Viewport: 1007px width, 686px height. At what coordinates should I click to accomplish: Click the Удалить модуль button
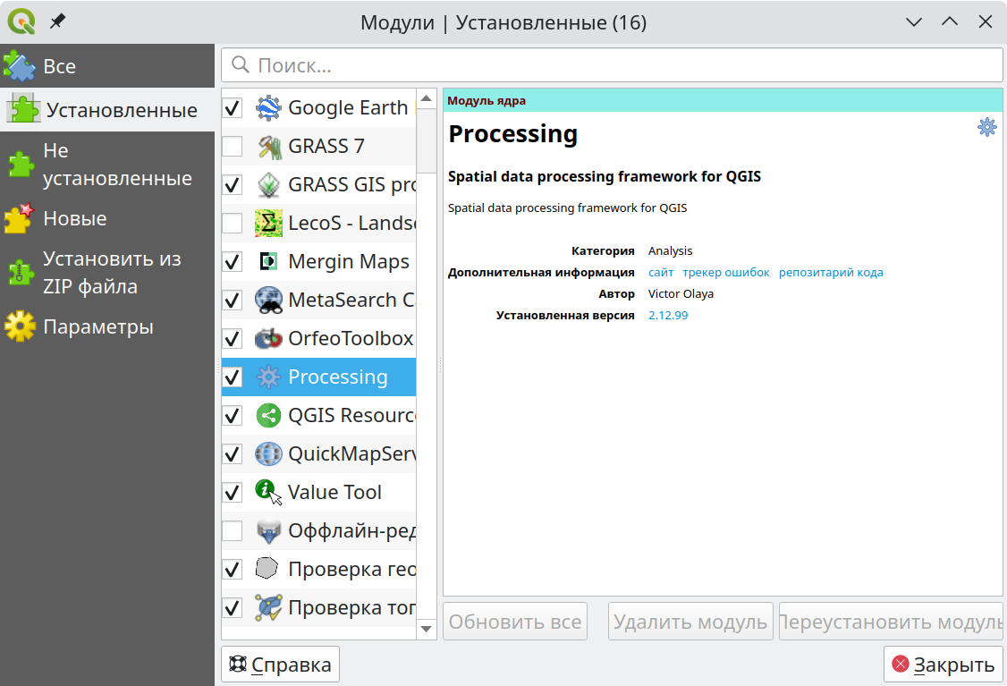[690, 622]
